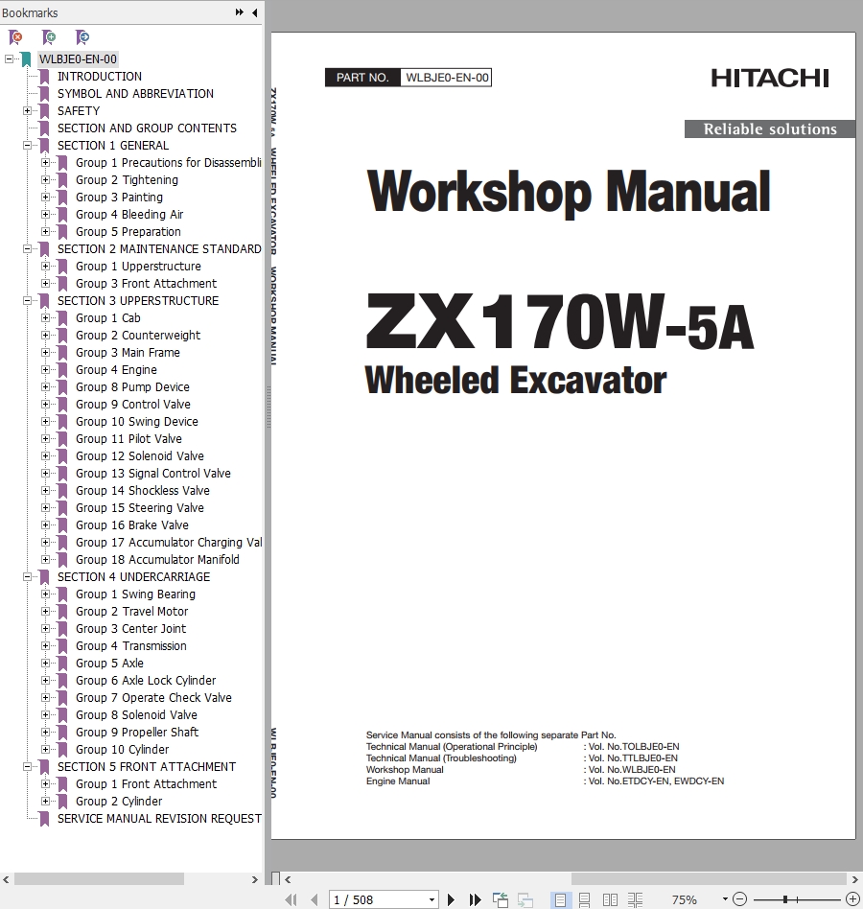Open SERVICE MANUAL REVISION REQUEST bookmark
The height and width of the screenshot is (909, 863).
click(x=159, y=819)
